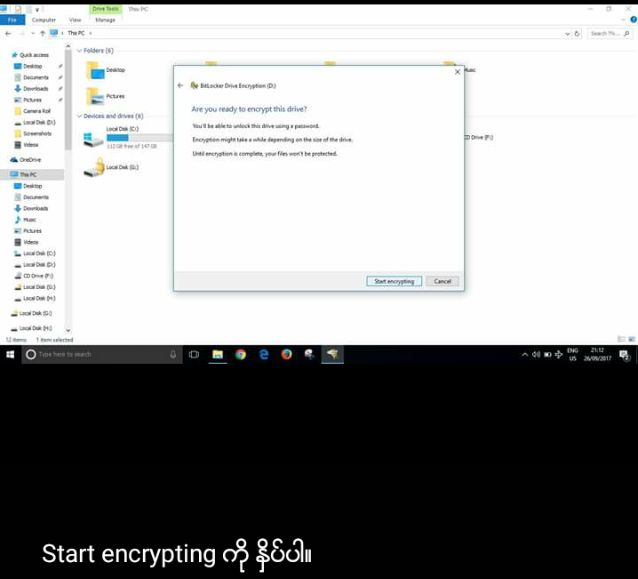Open Explorer help question mark icon
Viewport: 638px width, 579px height.
click(x=634, y=20)
